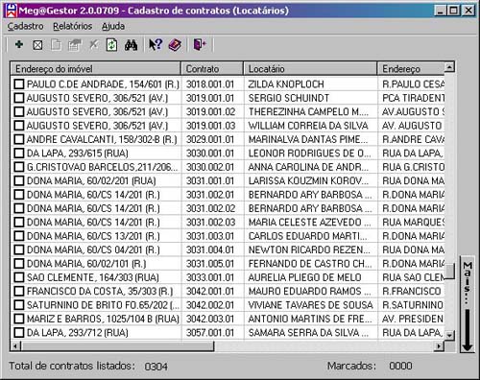The width and height of the screenshot is (480, 380).
Task: Click the greyed-out printer icon in toolbar
Action: [x=74, y=45]
